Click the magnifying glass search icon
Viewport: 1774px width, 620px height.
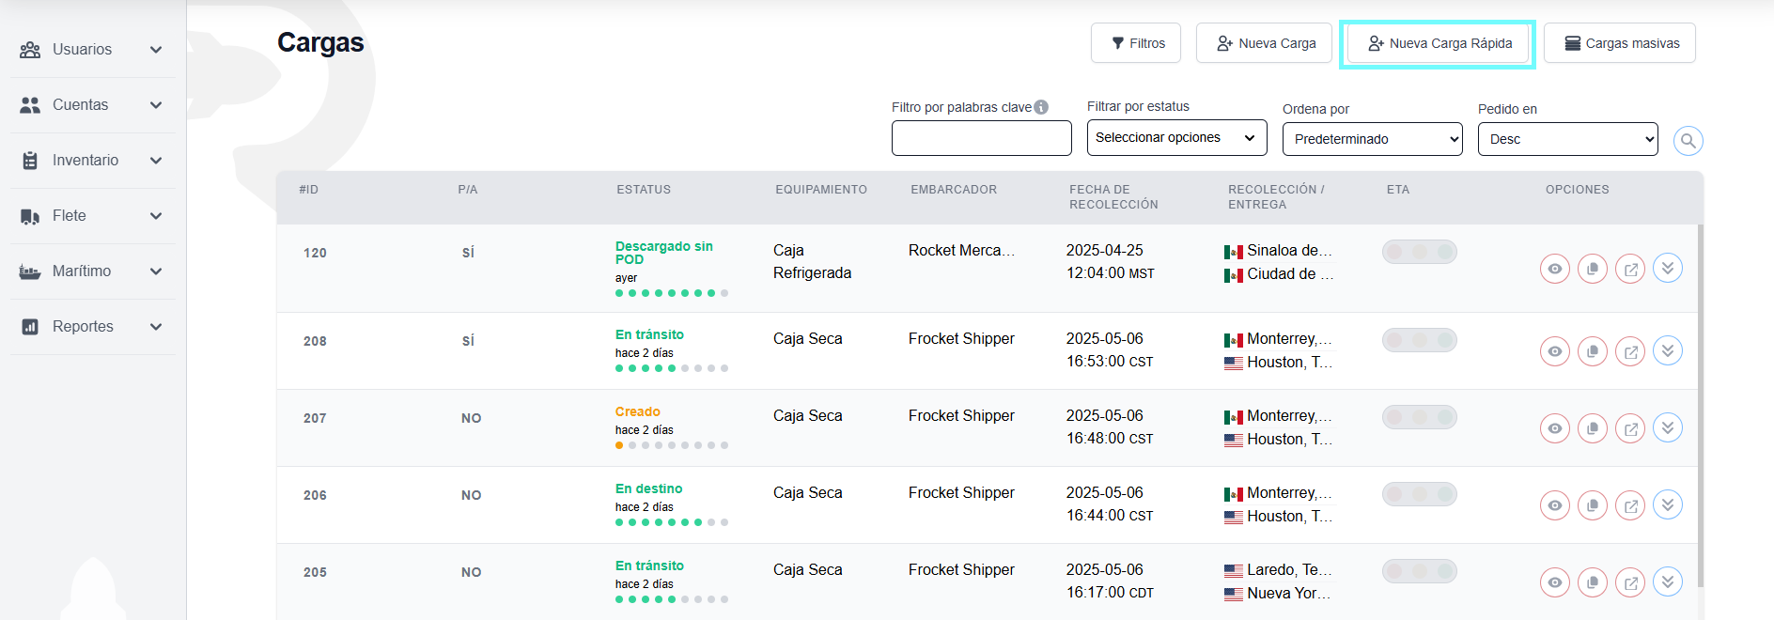coord(1688,141)
